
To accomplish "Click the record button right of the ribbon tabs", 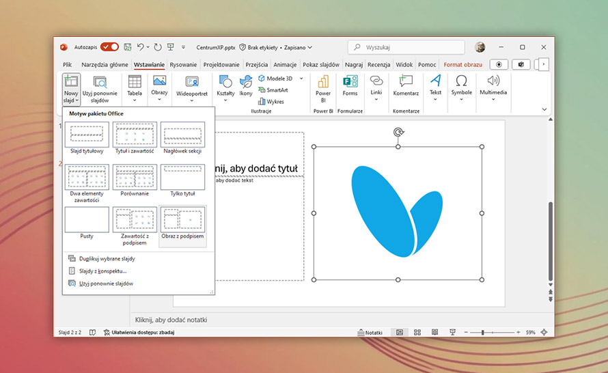I will coord(499,64).
